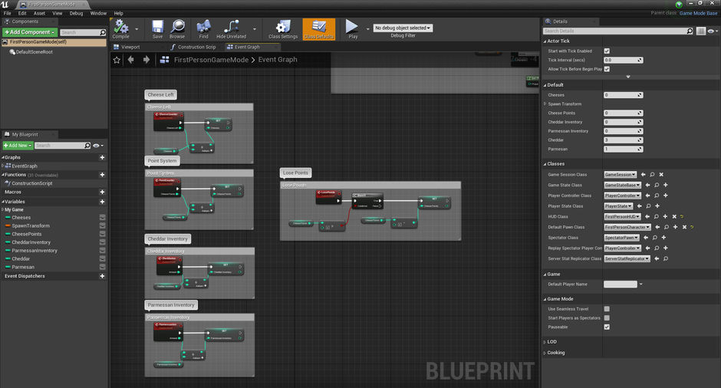Save the blueprint asset

[157, 29]
